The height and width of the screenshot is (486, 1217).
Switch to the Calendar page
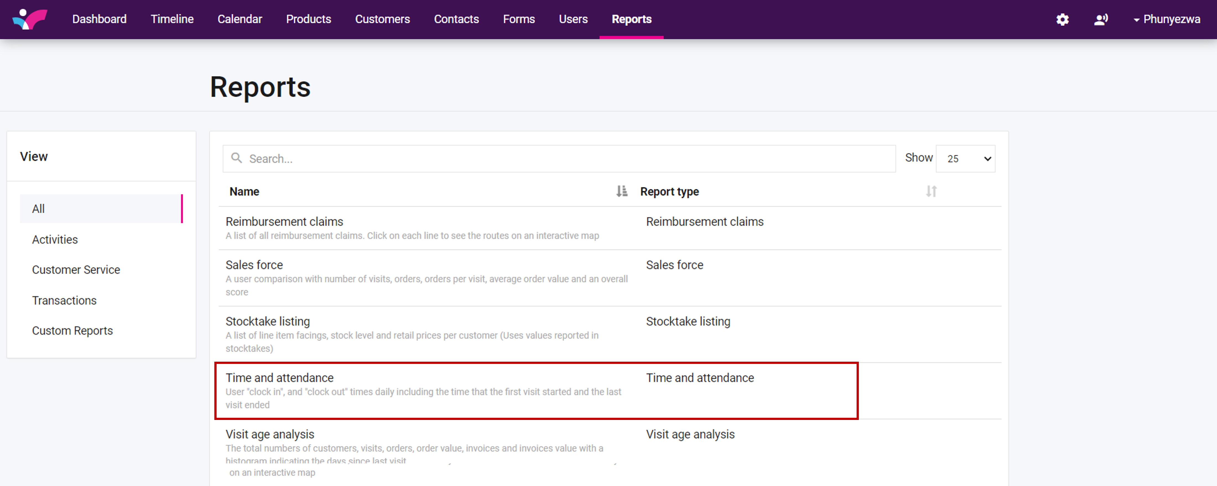[x=240, y=19]
